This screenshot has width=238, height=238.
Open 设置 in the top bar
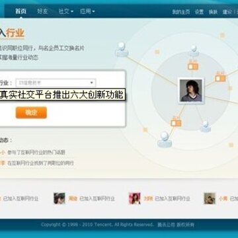click(199, 12)
